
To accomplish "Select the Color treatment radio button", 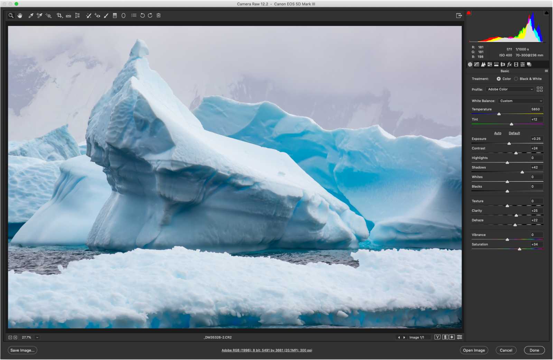I will pos(499,79).
